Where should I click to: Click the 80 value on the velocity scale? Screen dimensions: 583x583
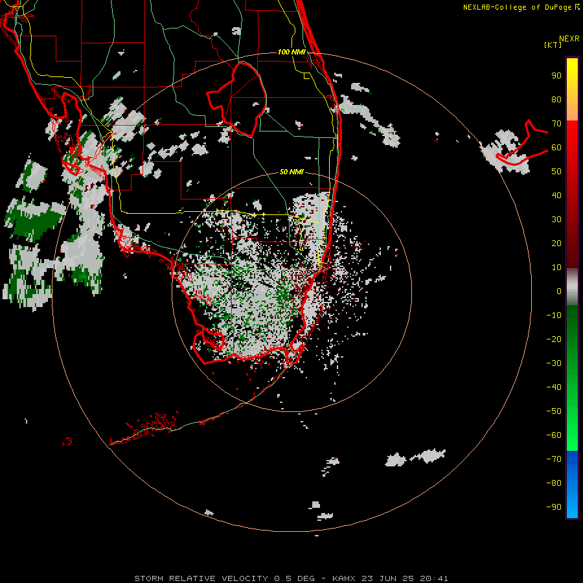(x=556, y=100)
